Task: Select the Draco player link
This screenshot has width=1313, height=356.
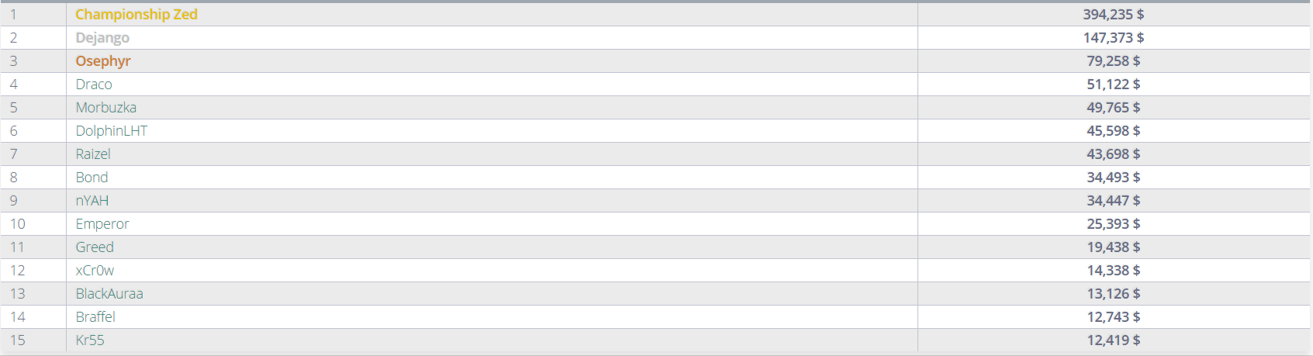Action: click(94, 85)
